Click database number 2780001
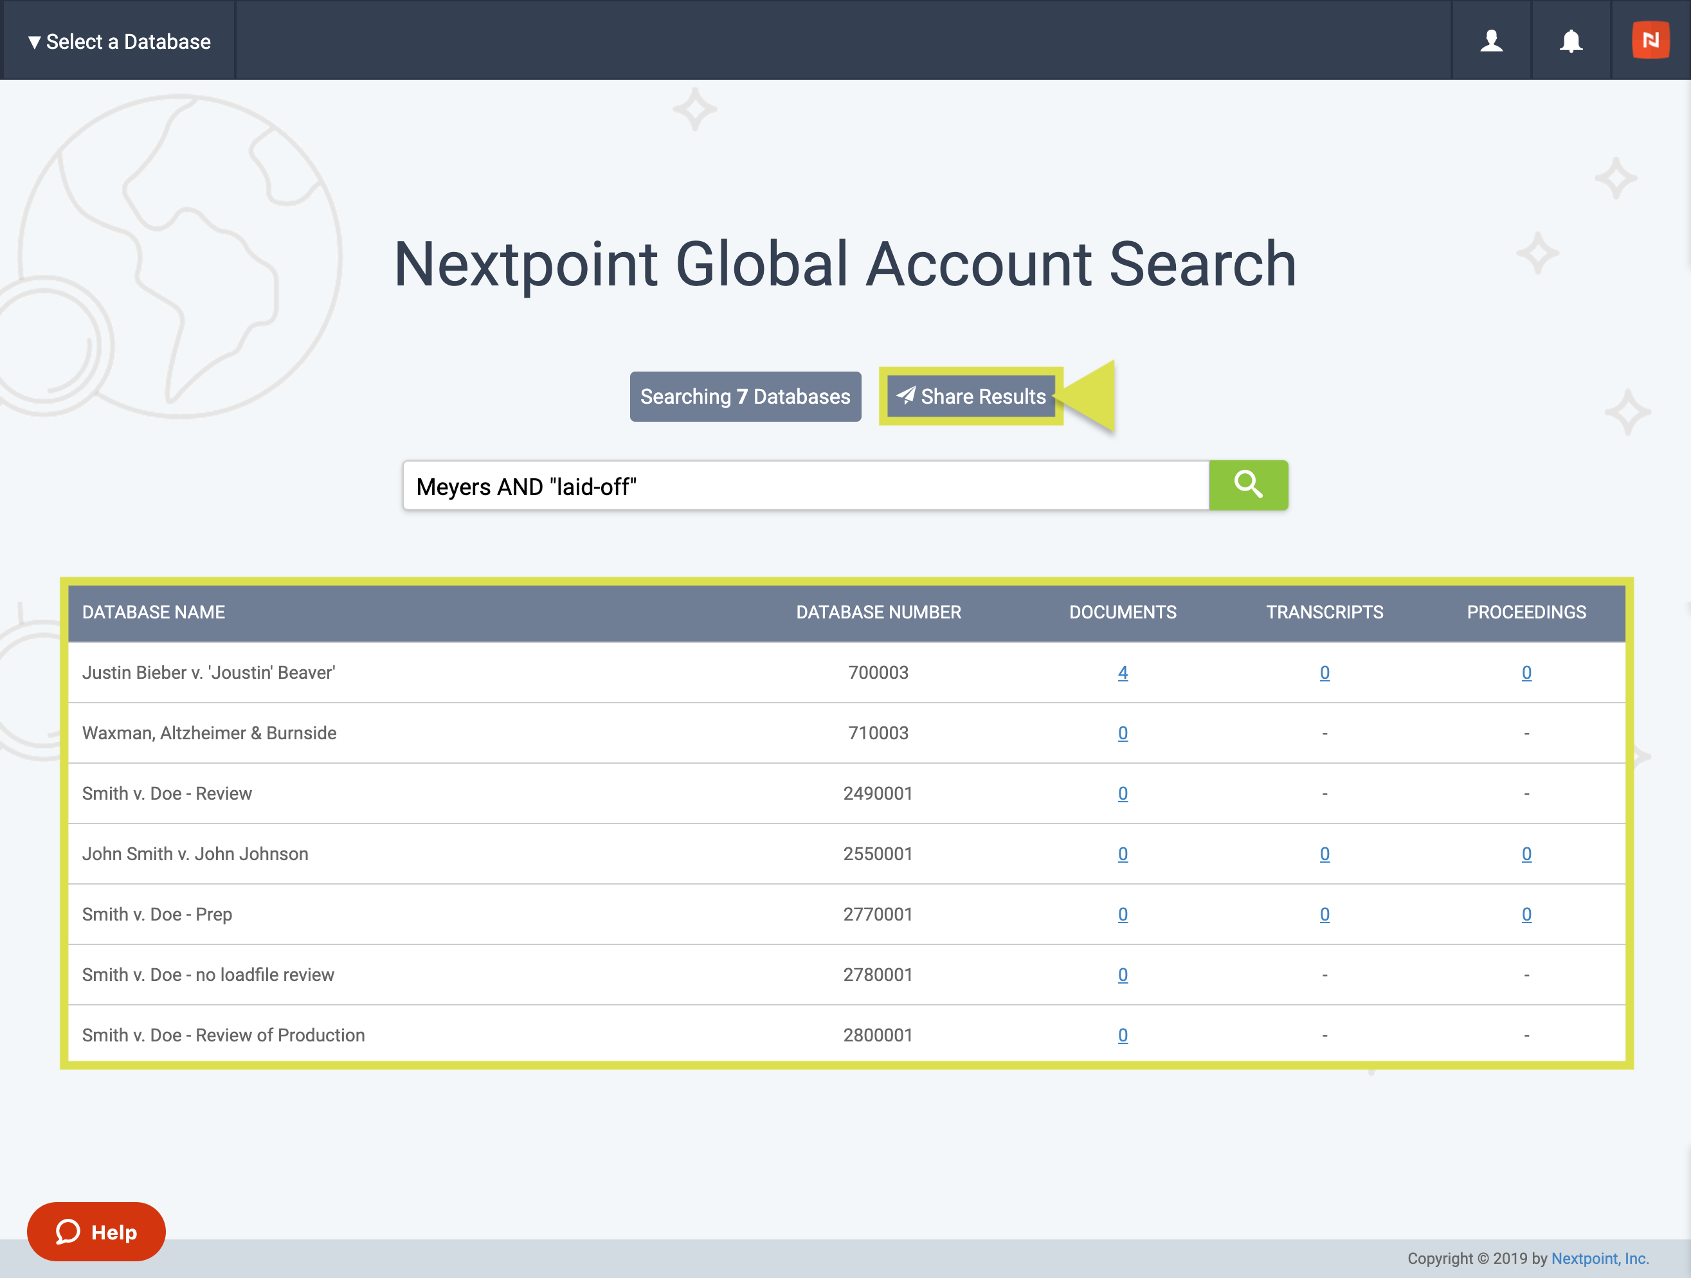The height and width of the screenshot is (1278, 1691). [x=878, y=975]
